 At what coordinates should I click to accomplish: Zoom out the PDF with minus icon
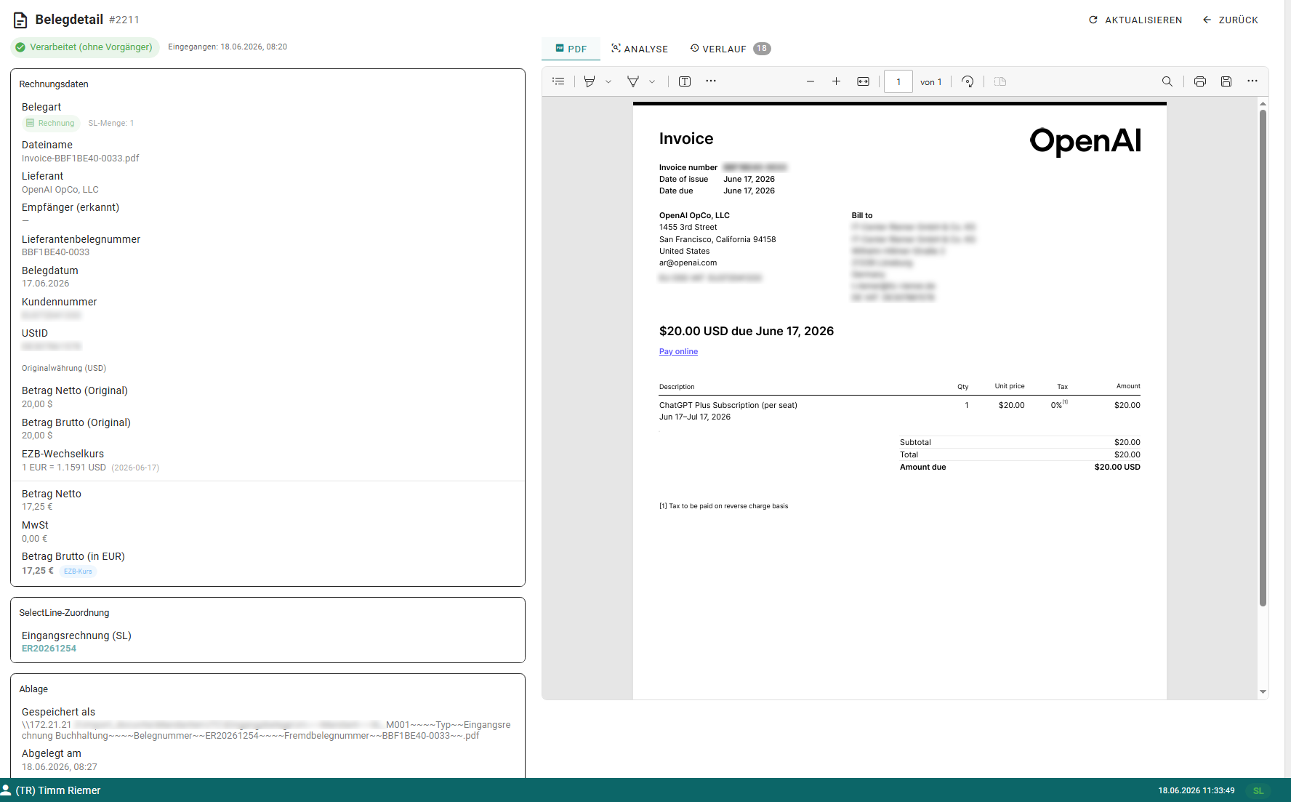tap(811, 81)
